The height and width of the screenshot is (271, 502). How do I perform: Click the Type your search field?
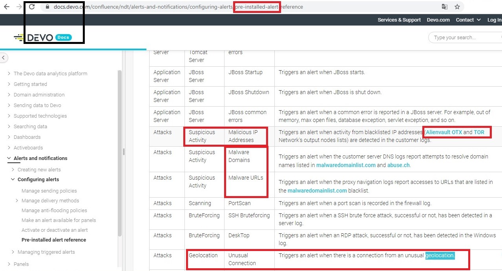pos(465,38)
